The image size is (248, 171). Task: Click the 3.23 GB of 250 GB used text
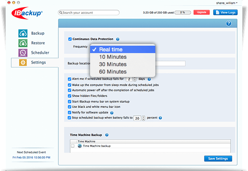158,13
